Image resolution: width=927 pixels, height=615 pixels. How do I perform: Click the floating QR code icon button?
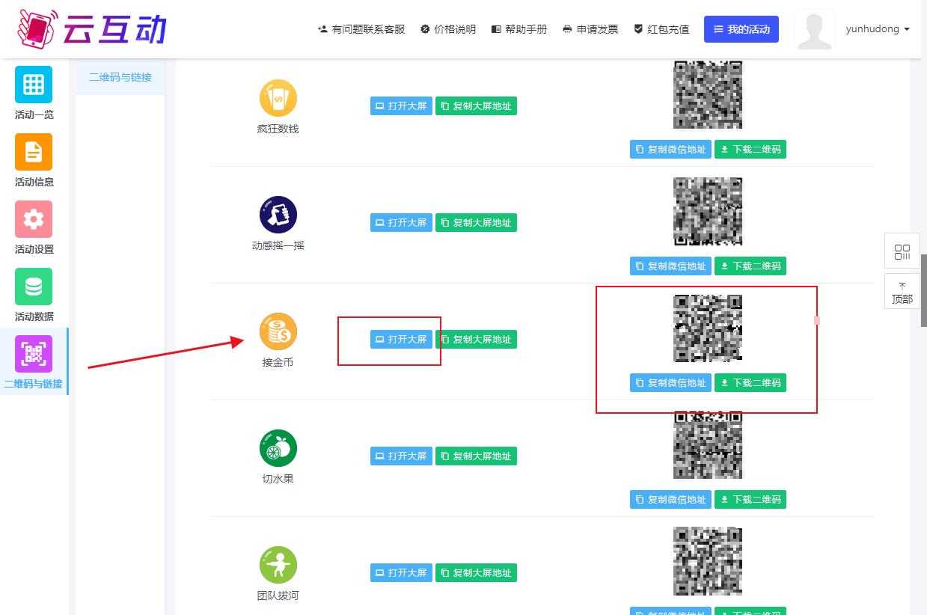[x=902, y=251]
